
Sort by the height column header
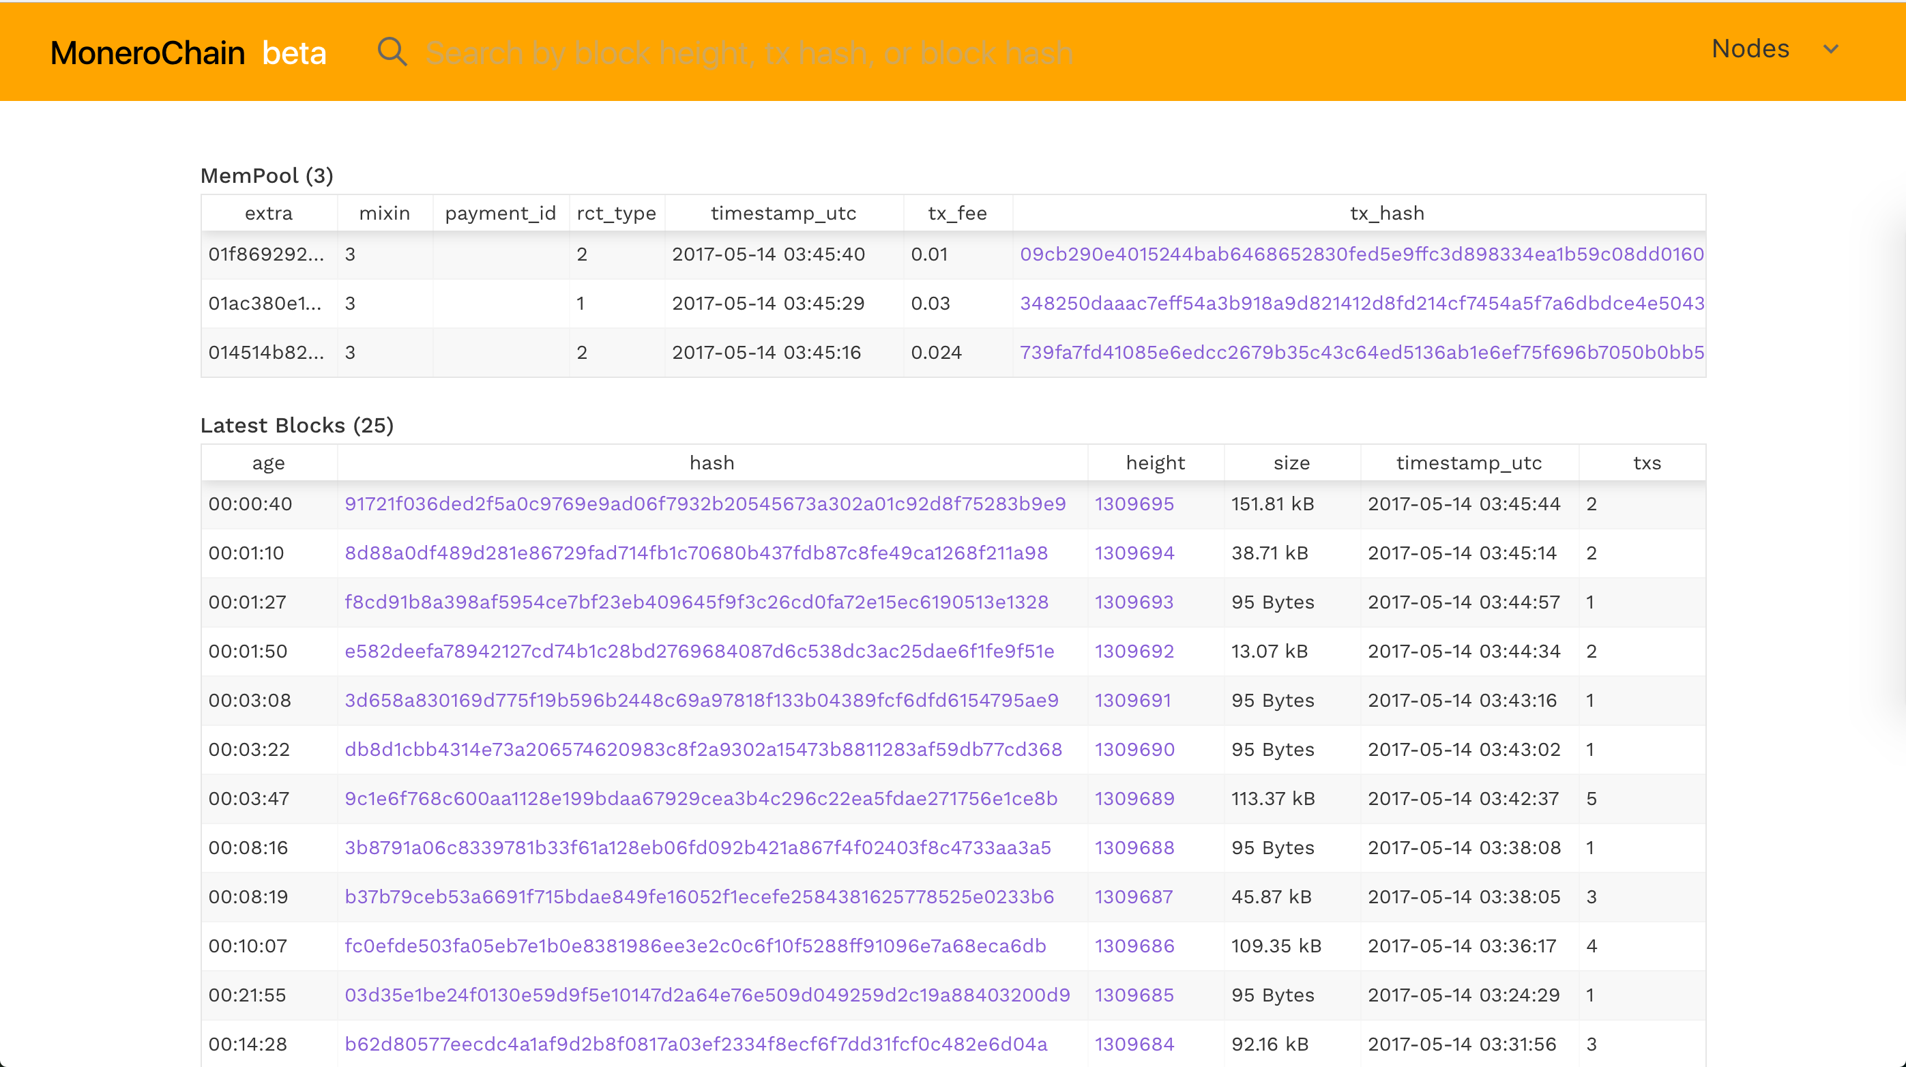[1154, 463]
